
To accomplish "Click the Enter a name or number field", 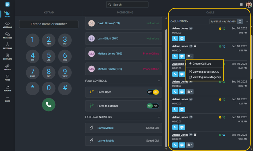I will 49,24.
